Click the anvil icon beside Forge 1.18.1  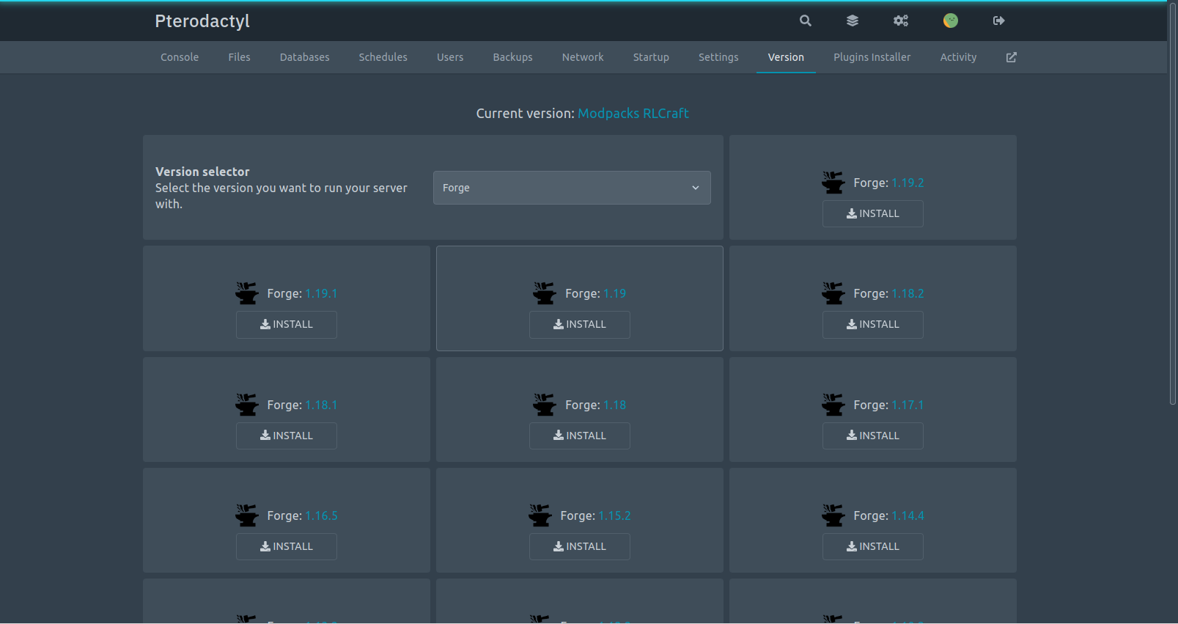point(247,404)
